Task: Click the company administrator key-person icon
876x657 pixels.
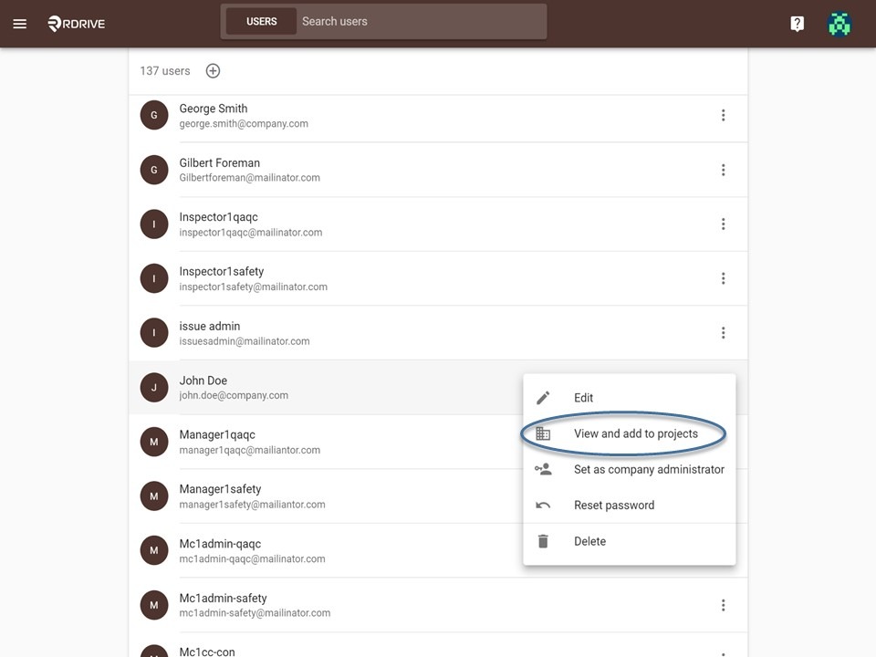Action: tap(543, 469)
